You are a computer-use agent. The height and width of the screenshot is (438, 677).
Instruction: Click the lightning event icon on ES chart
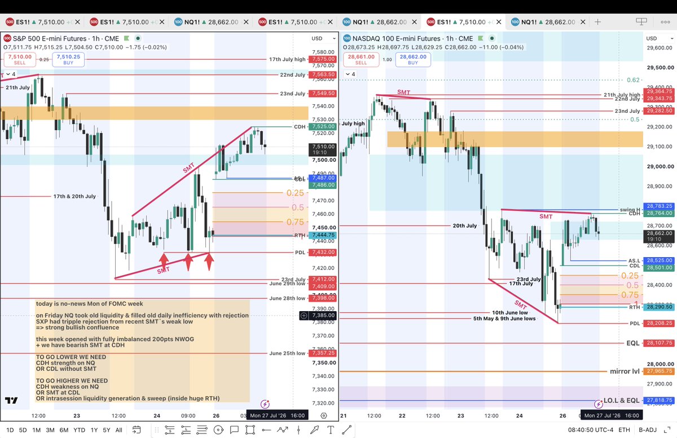click(x=265, y=404)
